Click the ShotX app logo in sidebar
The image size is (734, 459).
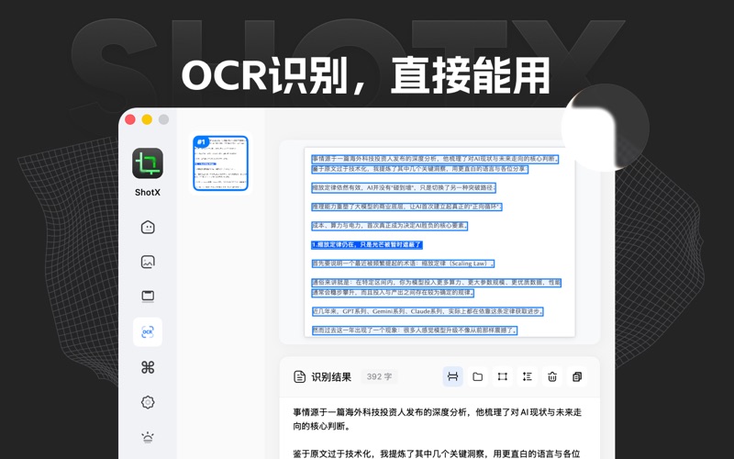click(148, 163)
